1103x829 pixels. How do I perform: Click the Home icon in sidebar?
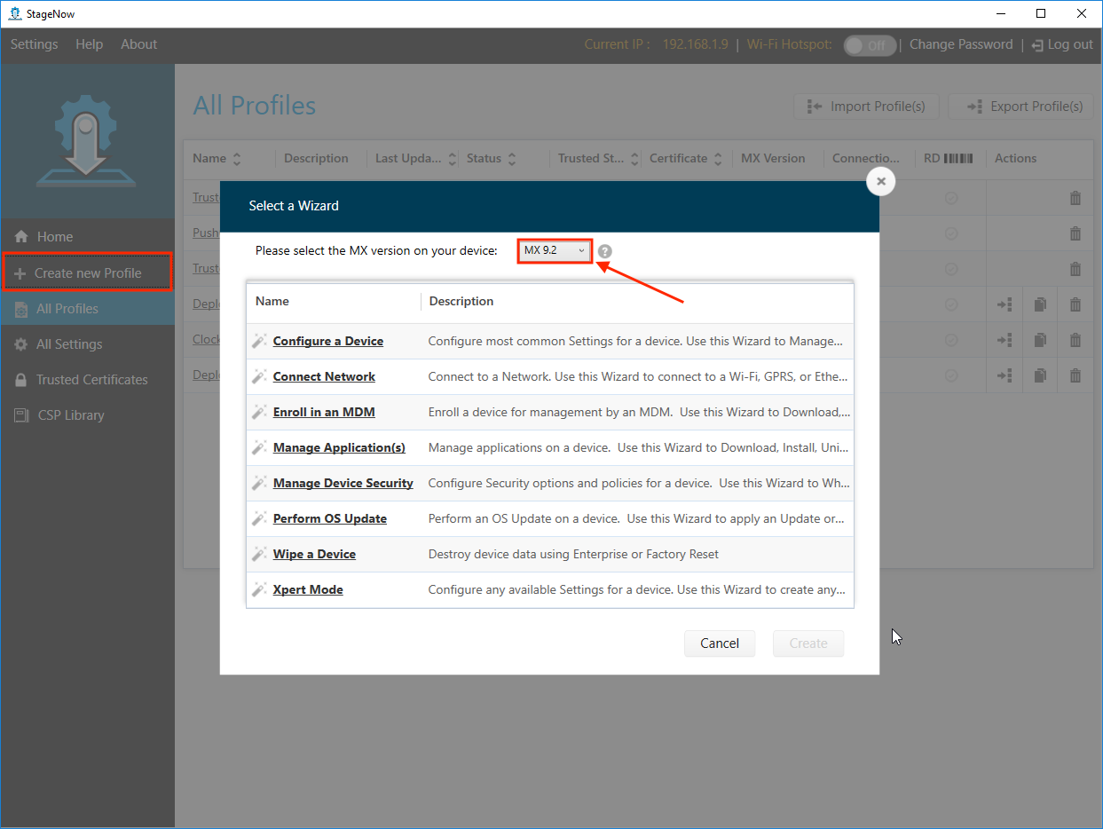(x=22, y=237)
